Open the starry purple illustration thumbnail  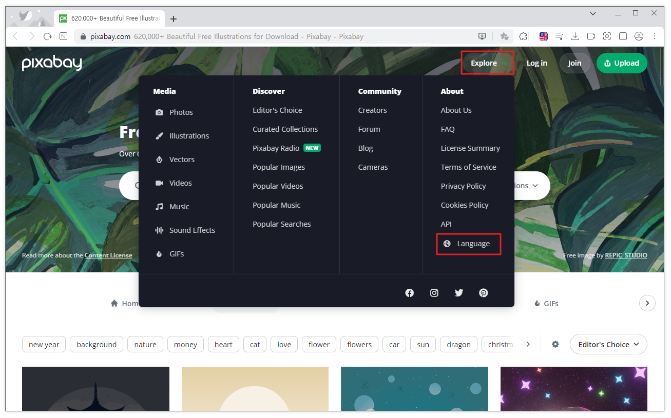point(573,388)
